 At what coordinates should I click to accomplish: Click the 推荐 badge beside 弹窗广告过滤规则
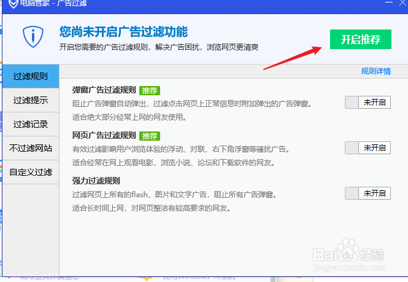pos(150,91)
